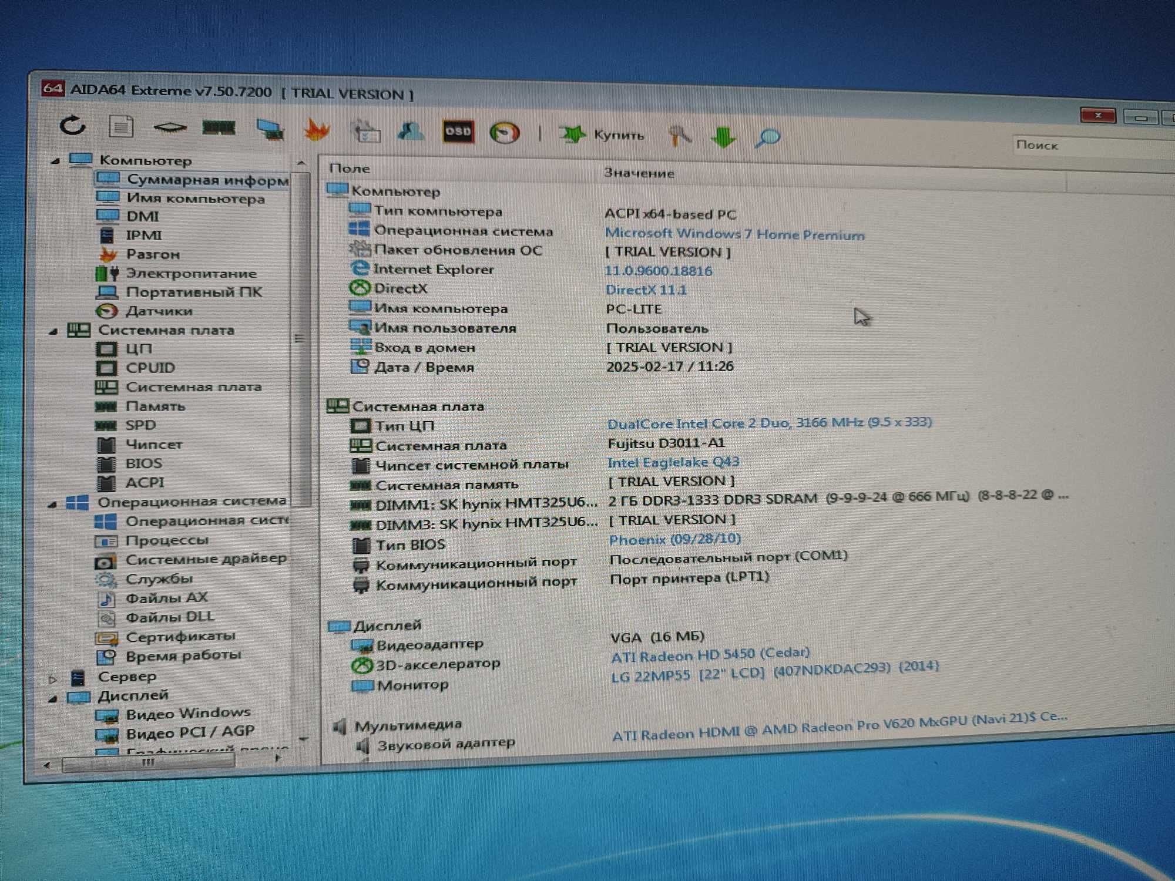Image resolution: width=1175 pixels, height=881 pixels.
Task: Toggle the OSD panel icon
Action: [458, 132]
